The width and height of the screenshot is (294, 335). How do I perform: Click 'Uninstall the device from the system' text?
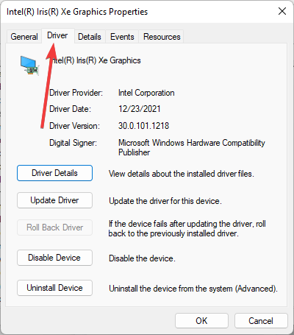tap(193, 289)
